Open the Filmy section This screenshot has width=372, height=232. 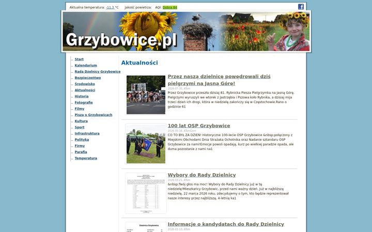[80, 109]
